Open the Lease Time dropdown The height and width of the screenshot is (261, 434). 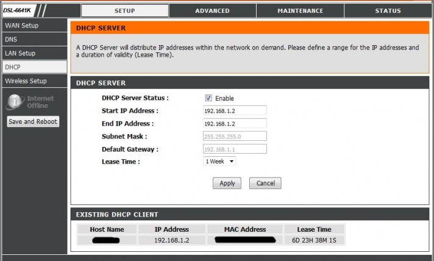(x=219, y=162)
